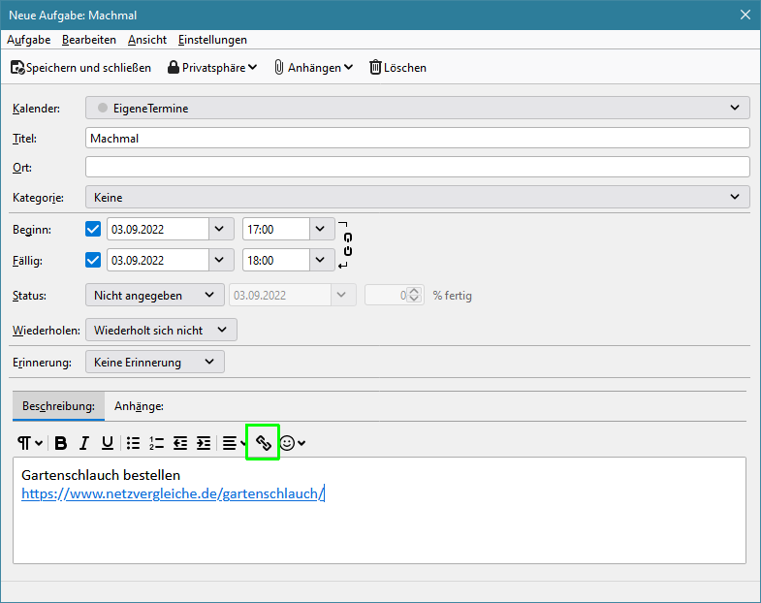Increase indent of the text
The height and width of the screenshot is (603, 761).
click(x=204, y=443)
